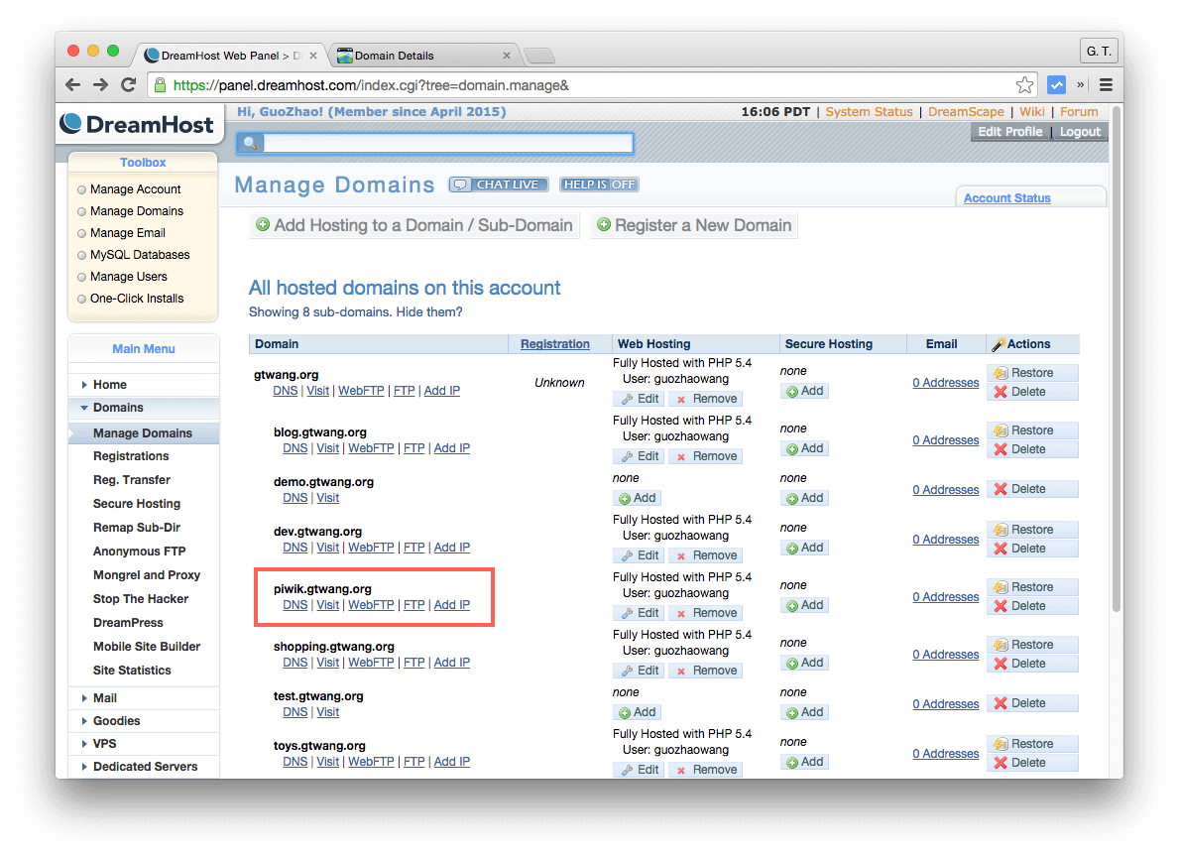Select One-Click Installs in Toolbox
The width and height of the screenshot is (1179, 858).
(x=137, y=299)
